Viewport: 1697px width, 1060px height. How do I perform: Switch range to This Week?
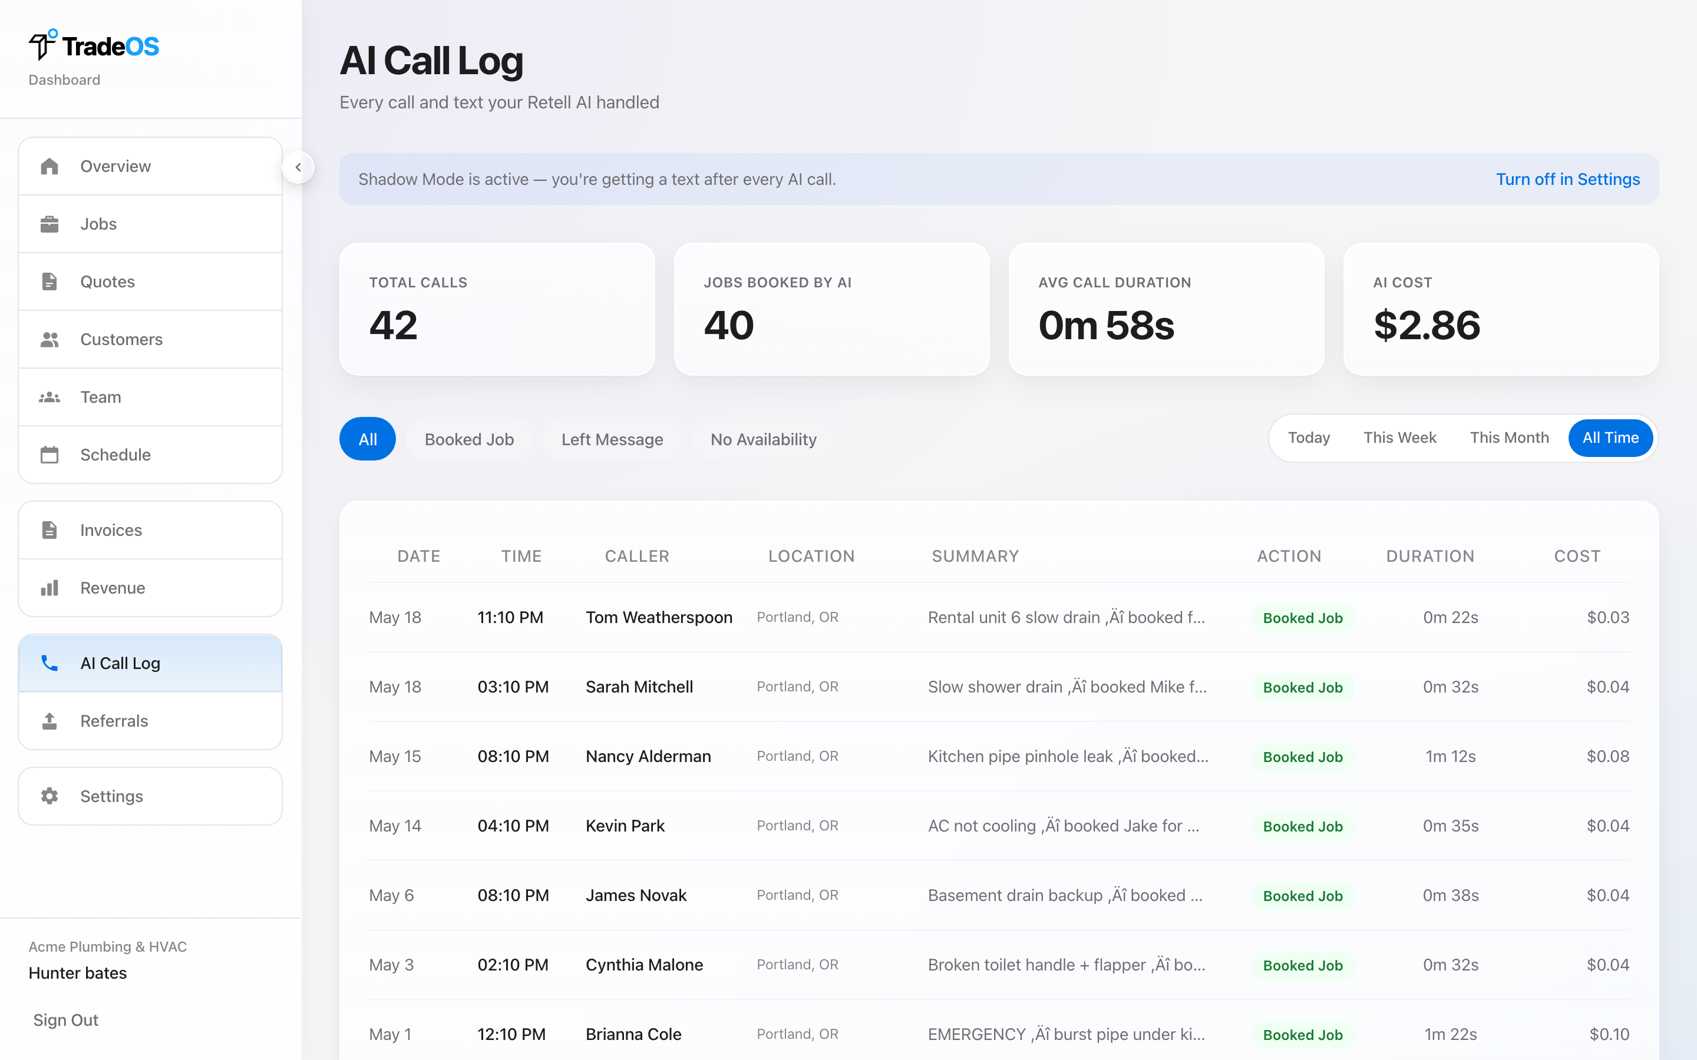1399,438
